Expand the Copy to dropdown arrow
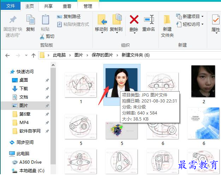This screenshot has width=221, height=176. pos(117,33)
